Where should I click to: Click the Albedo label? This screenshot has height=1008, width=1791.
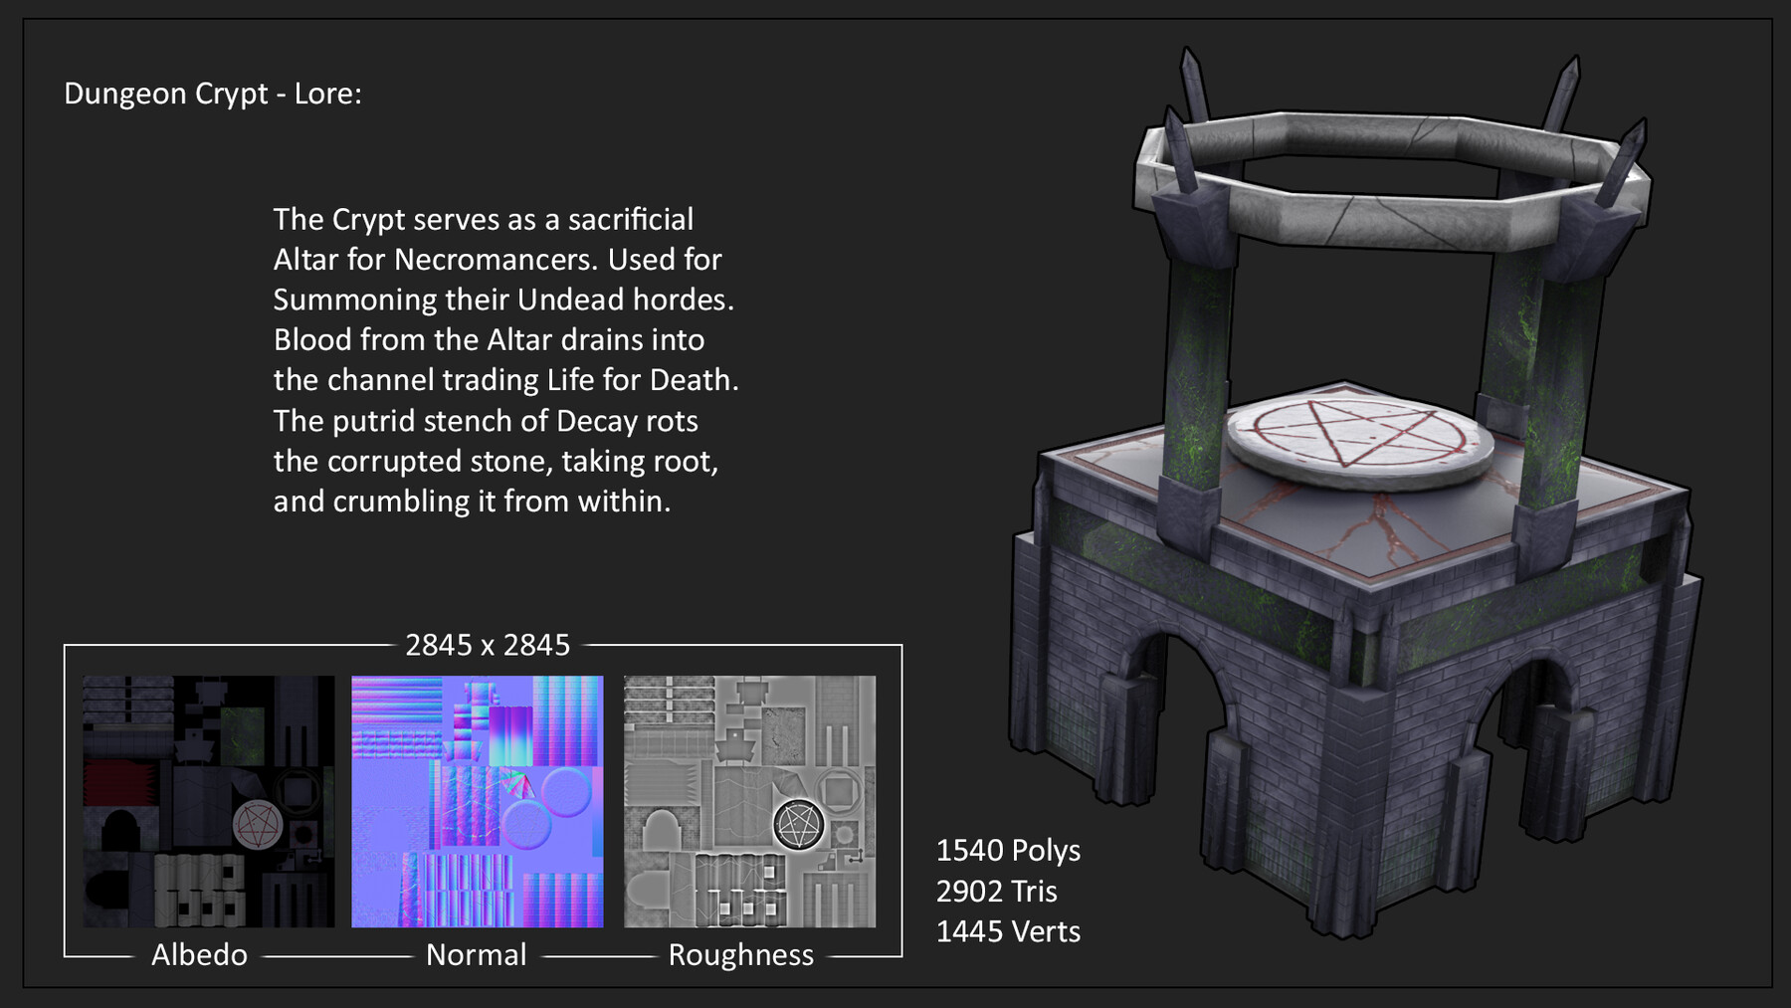pyautogui.click(x=199, y=955)
